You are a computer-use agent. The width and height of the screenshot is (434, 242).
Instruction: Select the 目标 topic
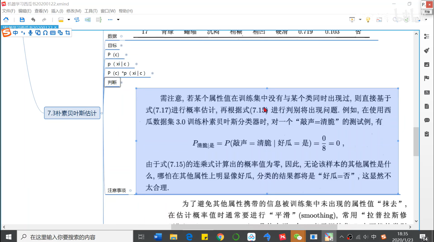[x=112, y=45]
